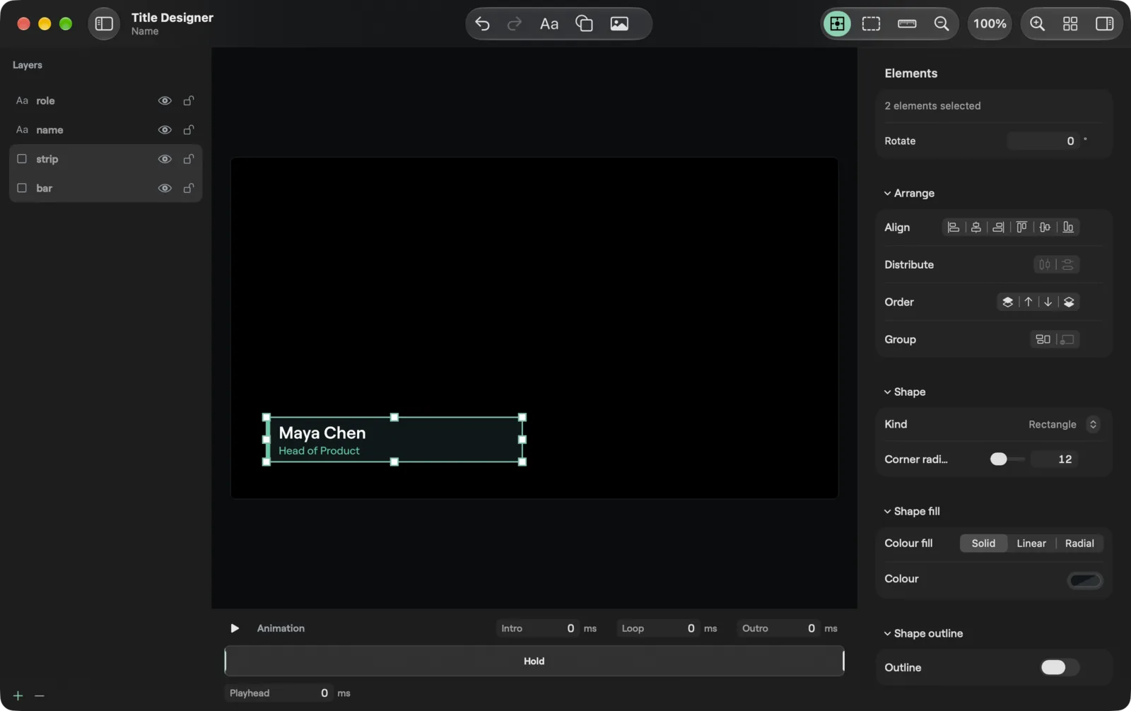1131x711 pixels.
Task: Hide the role layer with its eye icon
Action: (165, 100)
